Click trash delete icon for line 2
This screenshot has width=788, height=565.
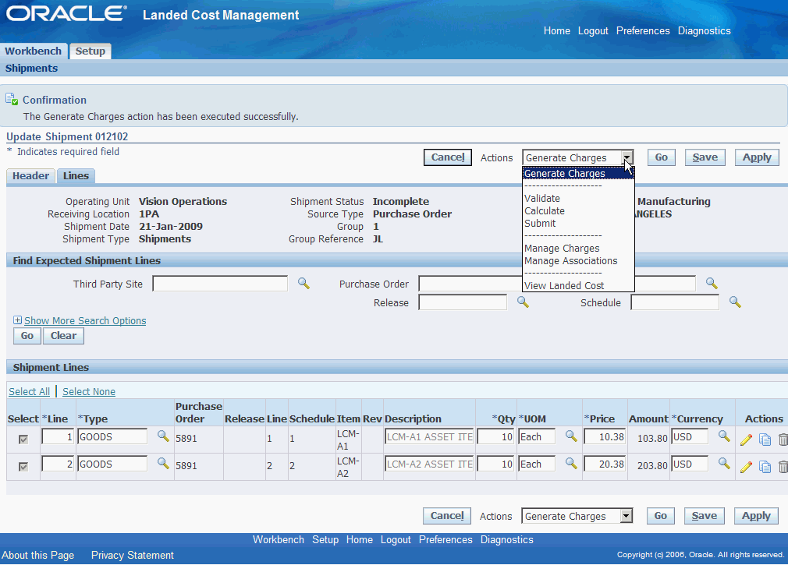(x=783, y=467)
